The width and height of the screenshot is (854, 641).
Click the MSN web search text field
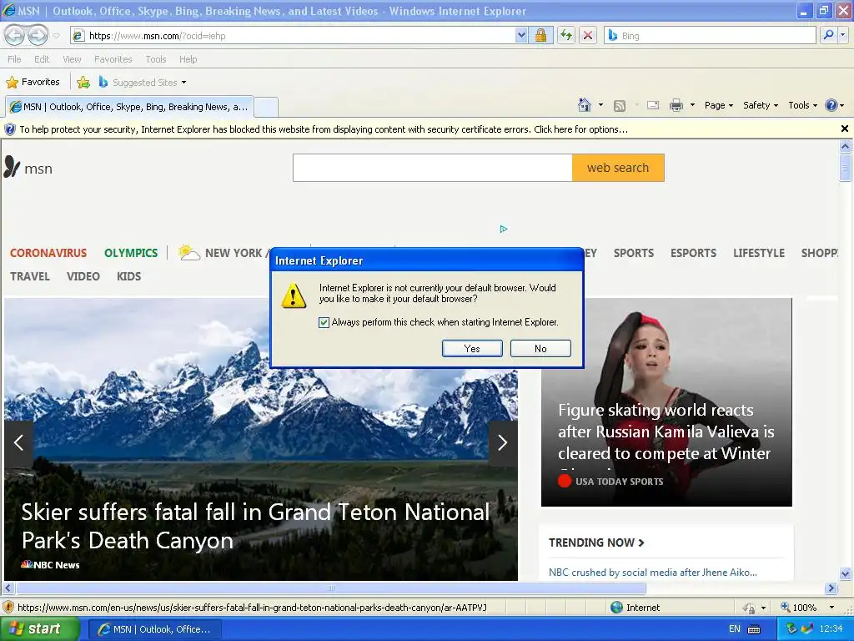(433, 167)
